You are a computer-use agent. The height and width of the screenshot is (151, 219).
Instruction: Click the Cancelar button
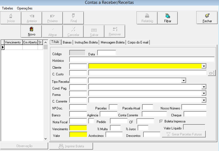pos(73,31)
